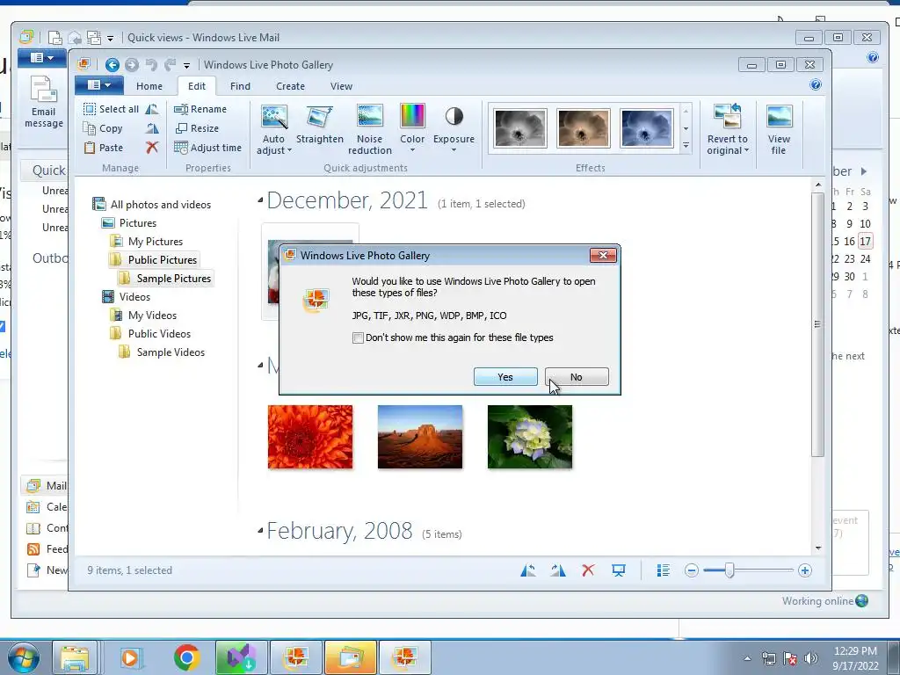This screenshot has width=900, height=675.
Task: Expand the Photo Gallery quick access toolbar dropdown
Action: pyautogui.click(x=186, y=65)
